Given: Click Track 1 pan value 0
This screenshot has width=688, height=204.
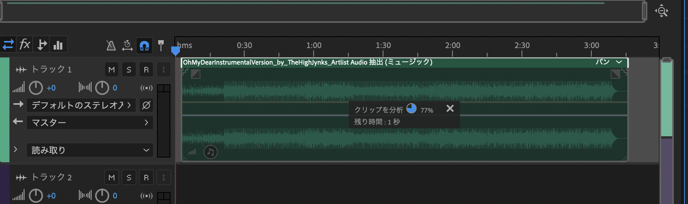Looking at the screenshot, I should point(115,88).
